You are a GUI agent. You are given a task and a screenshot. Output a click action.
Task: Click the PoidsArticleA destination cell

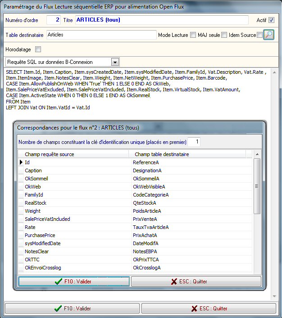pos(192,211)
